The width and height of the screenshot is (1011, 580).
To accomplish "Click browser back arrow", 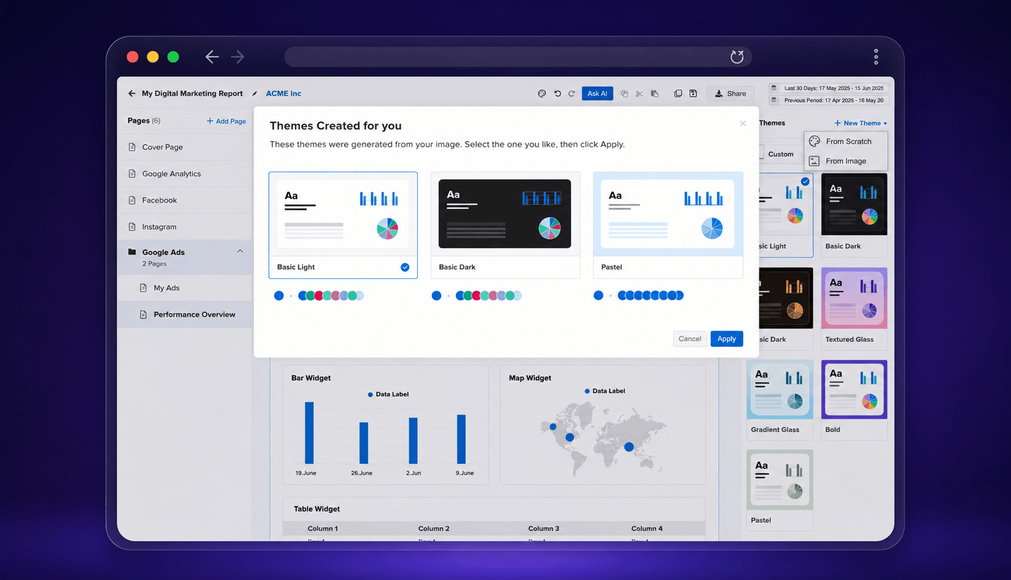I will coord(212,57).
